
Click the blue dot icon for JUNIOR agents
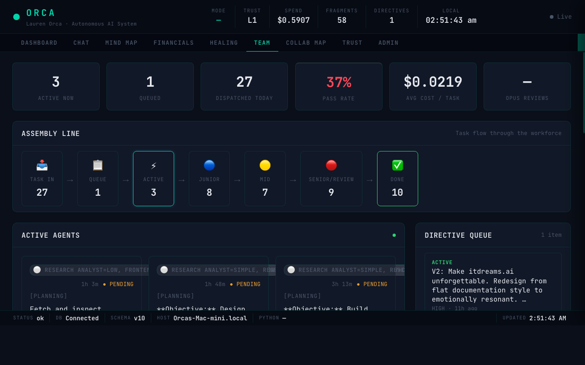209,165
